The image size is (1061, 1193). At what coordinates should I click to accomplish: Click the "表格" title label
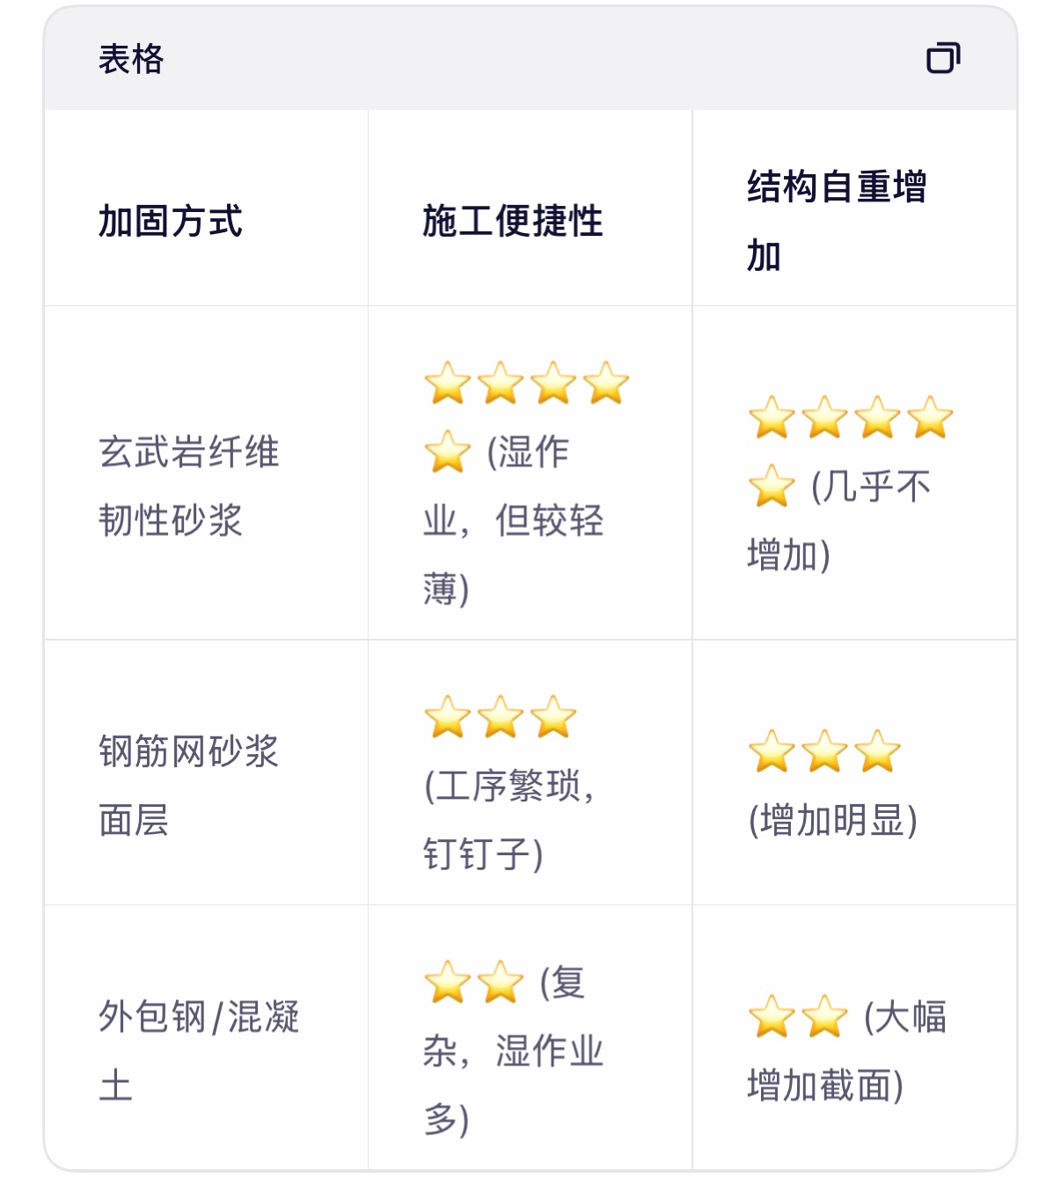(131, 59)
